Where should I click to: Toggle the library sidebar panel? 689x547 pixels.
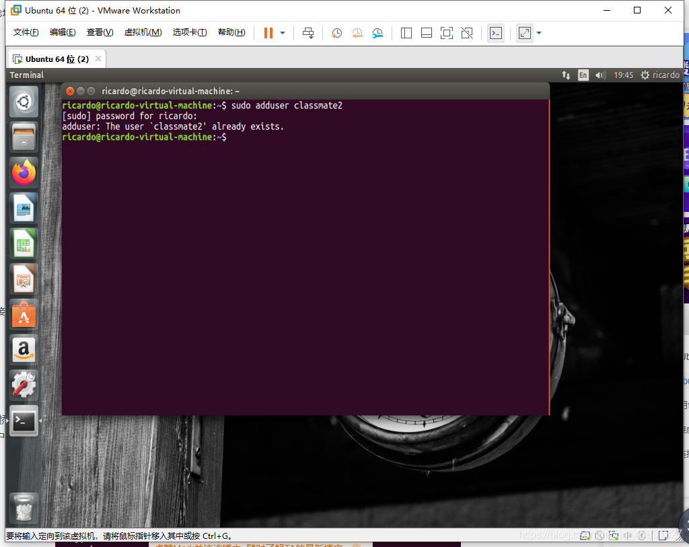coord(406,33)
